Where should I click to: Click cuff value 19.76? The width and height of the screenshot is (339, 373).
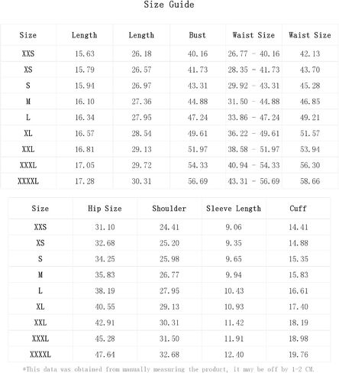tap(299, 355)
